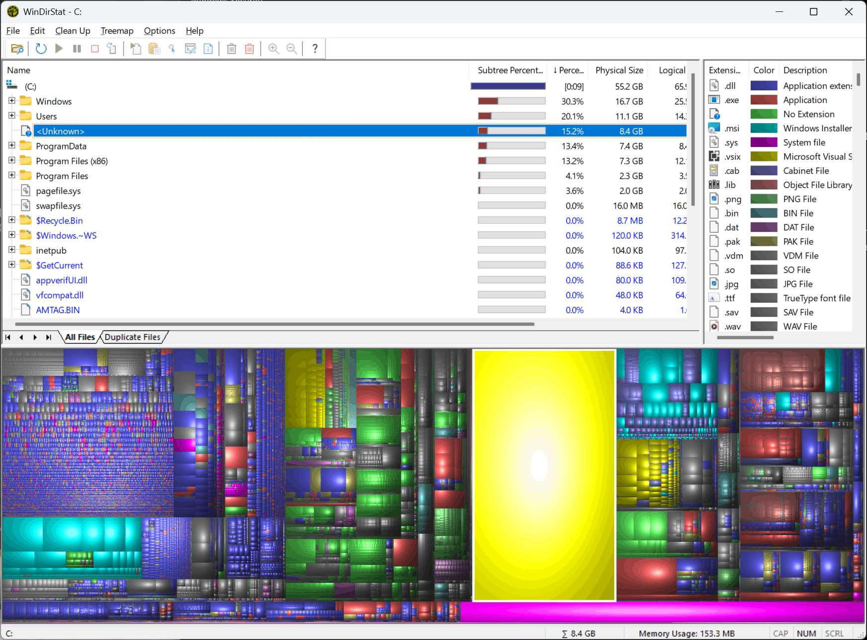867x640 pixels.
Task: Expand the Users folder tree node
Action: [x=12, y=116]
